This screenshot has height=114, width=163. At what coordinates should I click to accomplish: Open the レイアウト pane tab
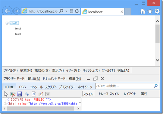coord(130,94)
